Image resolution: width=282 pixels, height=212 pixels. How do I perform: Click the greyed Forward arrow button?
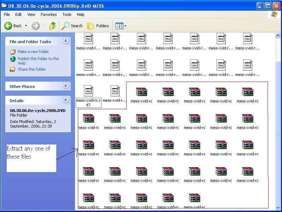(36, 26)
